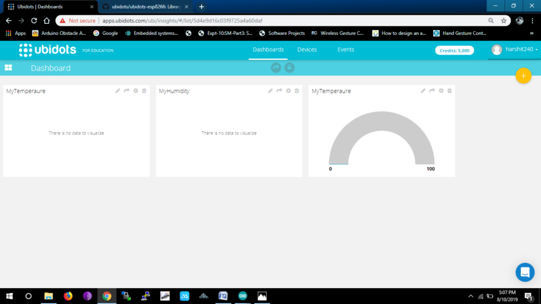
Task: Open the Hand Gesture Cont... bookmark
Action: [x=460, y=33]
